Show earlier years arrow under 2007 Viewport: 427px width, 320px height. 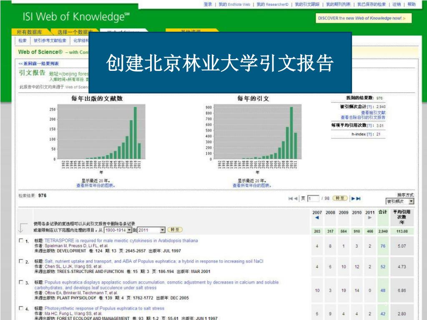click(x=317, y=217)
